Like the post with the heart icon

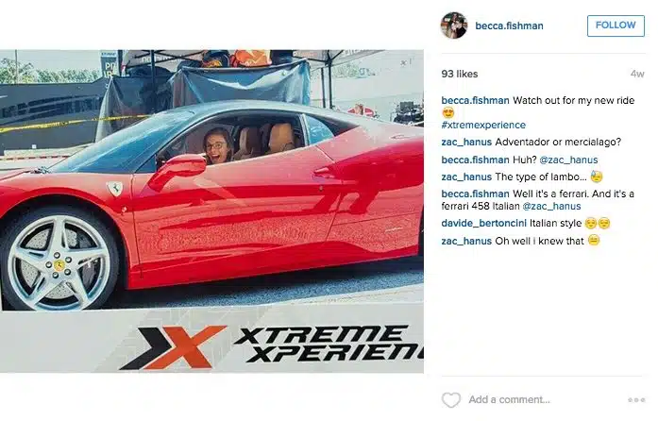click(x=451, y=399)
